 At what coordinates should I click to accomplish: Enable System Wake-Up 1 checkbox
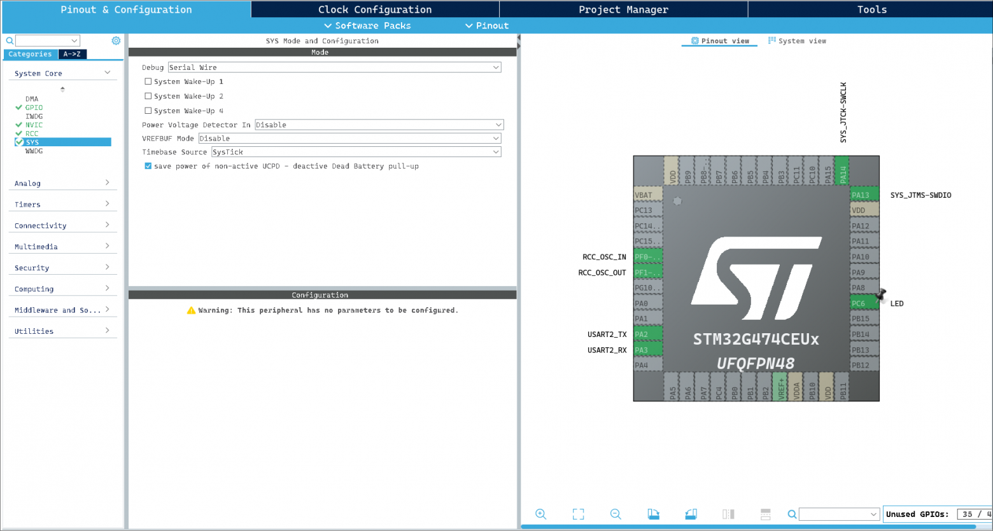pos(148,81)
